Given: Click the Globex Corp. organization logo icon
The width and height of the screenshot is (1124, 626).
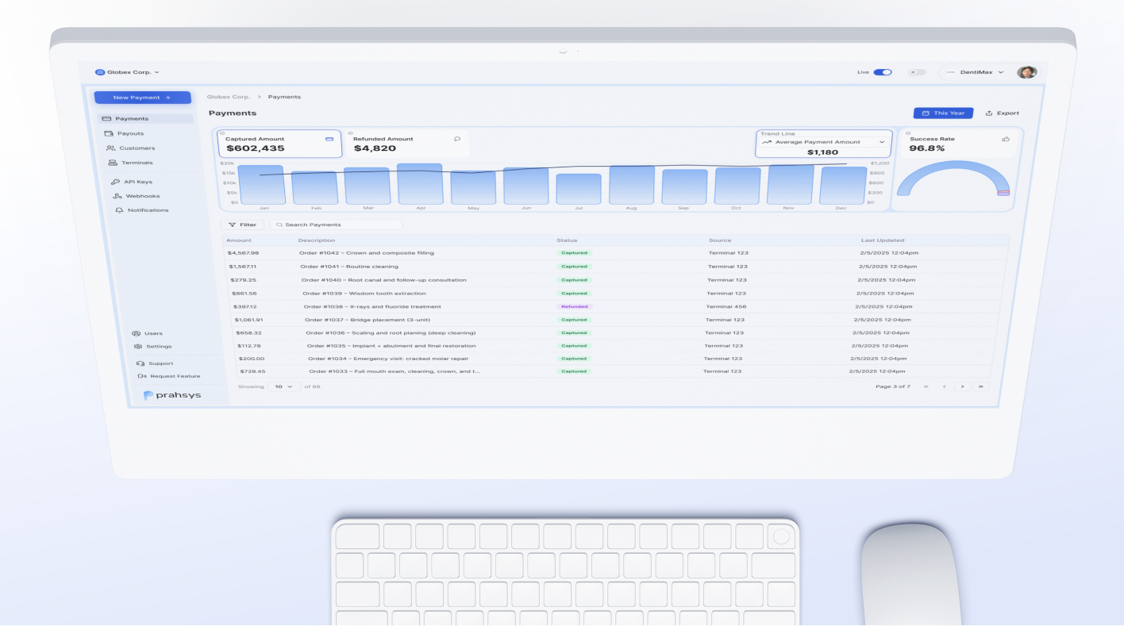Looking at the screenshot, I should [100, 72].
